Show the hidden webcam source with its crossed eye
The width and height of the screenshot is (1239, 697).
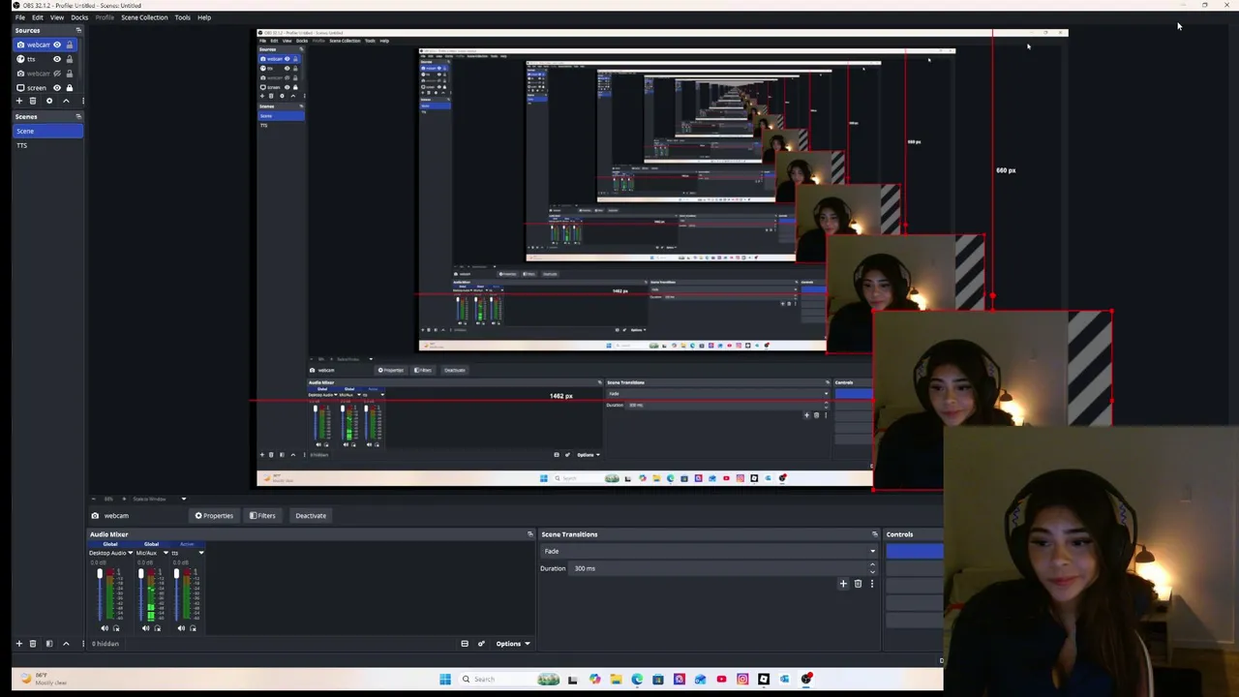pos(57,74)
